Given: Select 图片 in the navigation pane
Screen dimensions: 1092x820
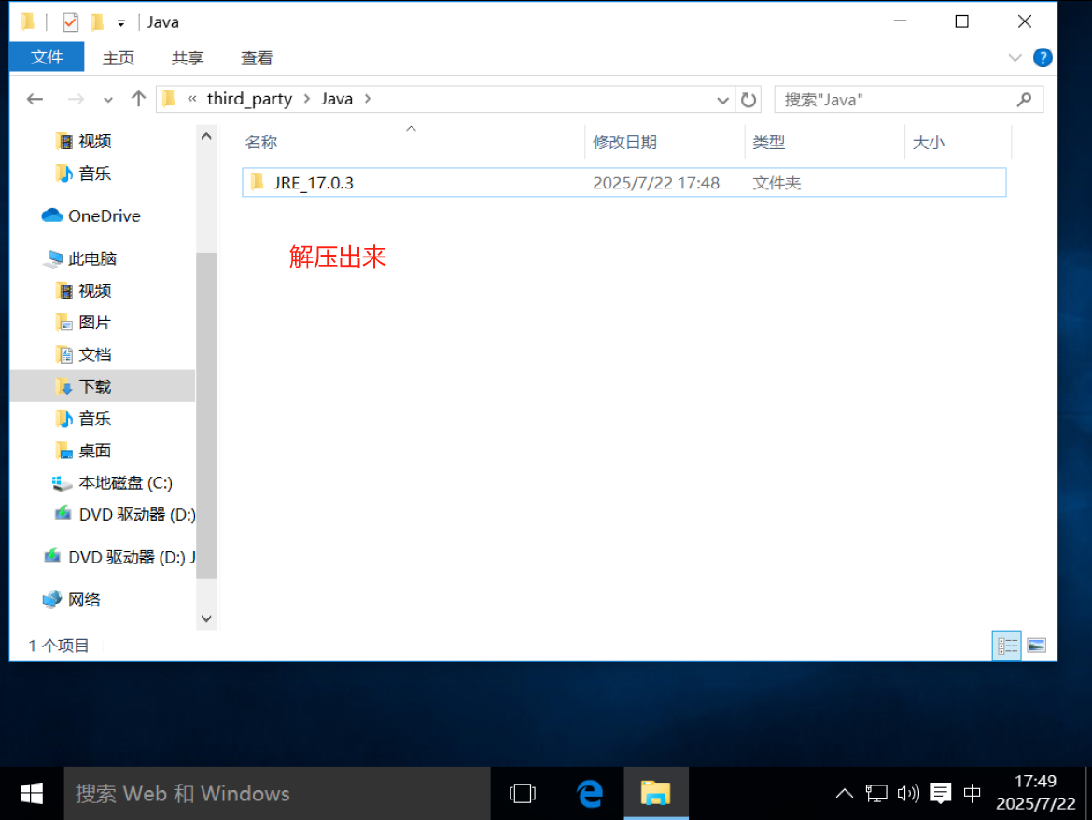Looking at the screenshot, I should click(94, 322).
